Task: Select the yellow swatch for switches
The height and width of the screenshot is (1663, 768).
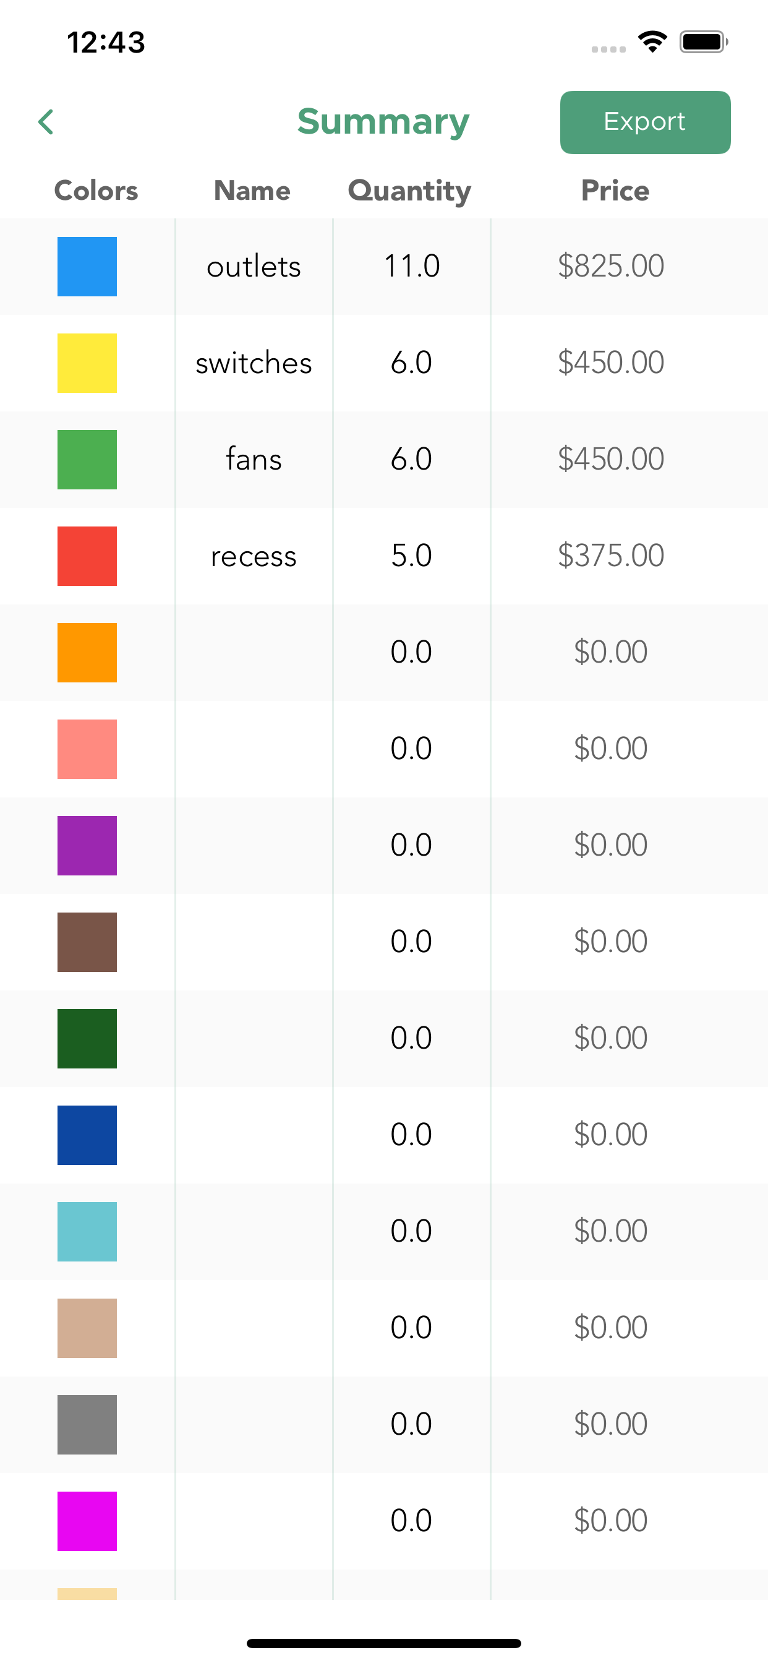Action: coord(87,363)
